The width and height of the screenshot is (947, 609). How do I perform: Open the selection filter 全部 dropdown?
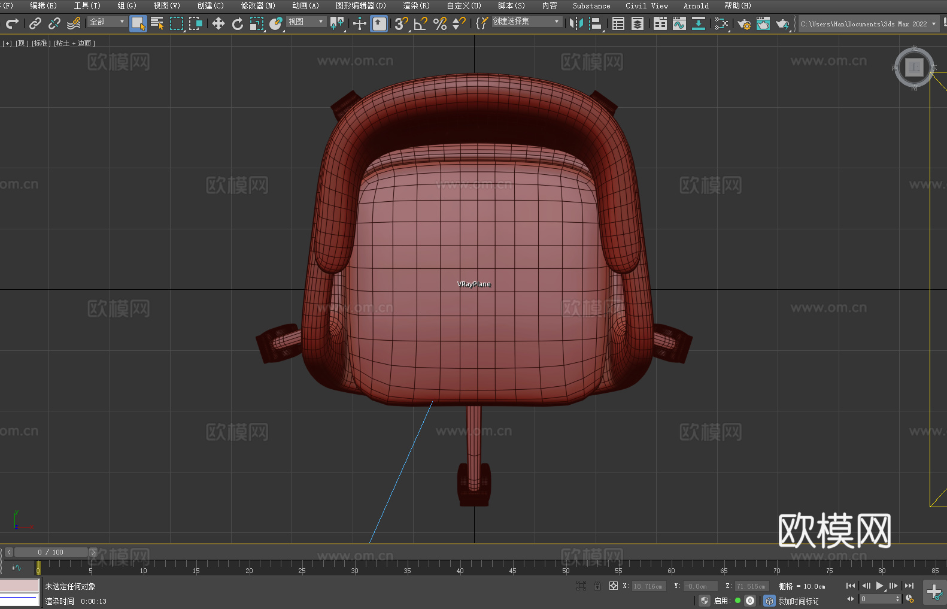click(x=107, y=22)
